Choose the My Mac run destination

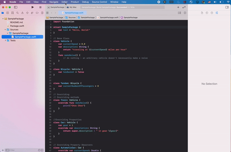point(71,7)
